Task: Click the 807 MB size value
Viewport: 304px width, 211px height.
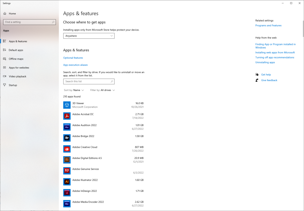Action: tap(139, 147)
